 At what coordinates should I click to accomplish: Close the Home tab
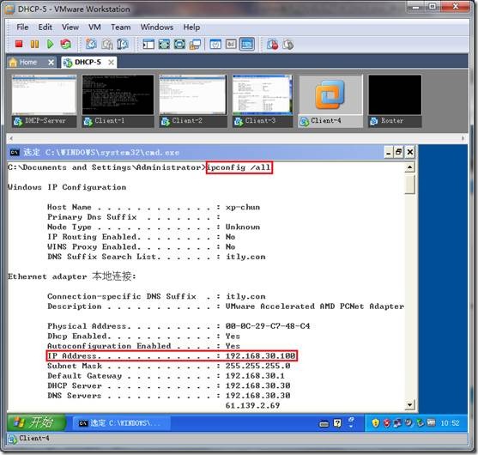(x=51, y=63)
